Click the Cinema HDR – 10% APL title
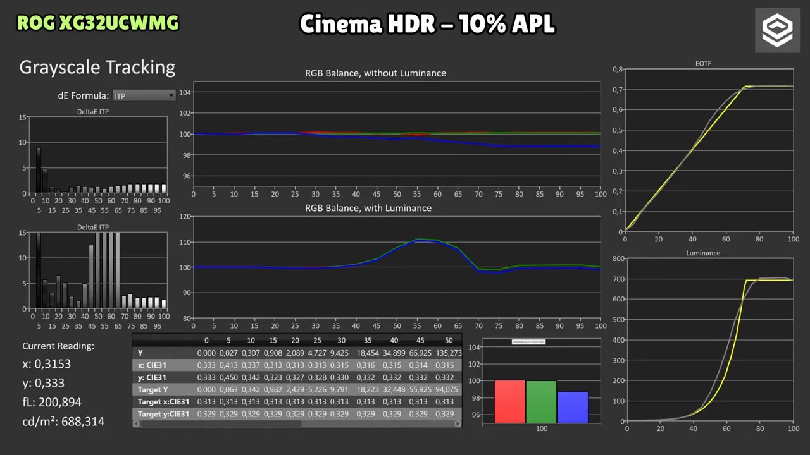 coord(427,24)
